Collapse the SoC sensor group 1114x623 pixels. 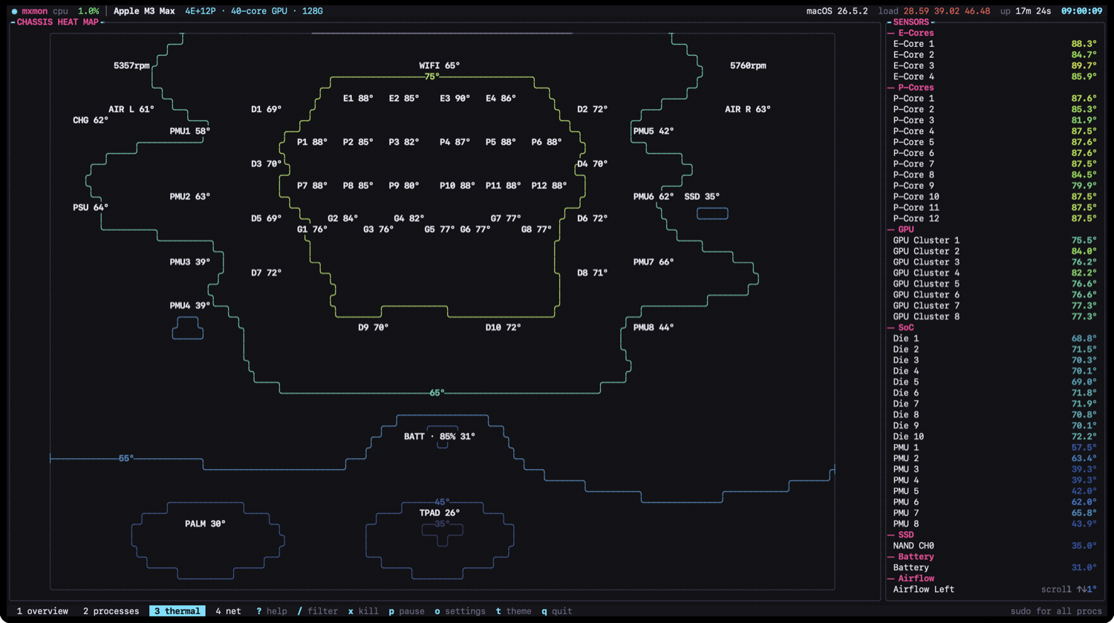click(x=901, y=327)
